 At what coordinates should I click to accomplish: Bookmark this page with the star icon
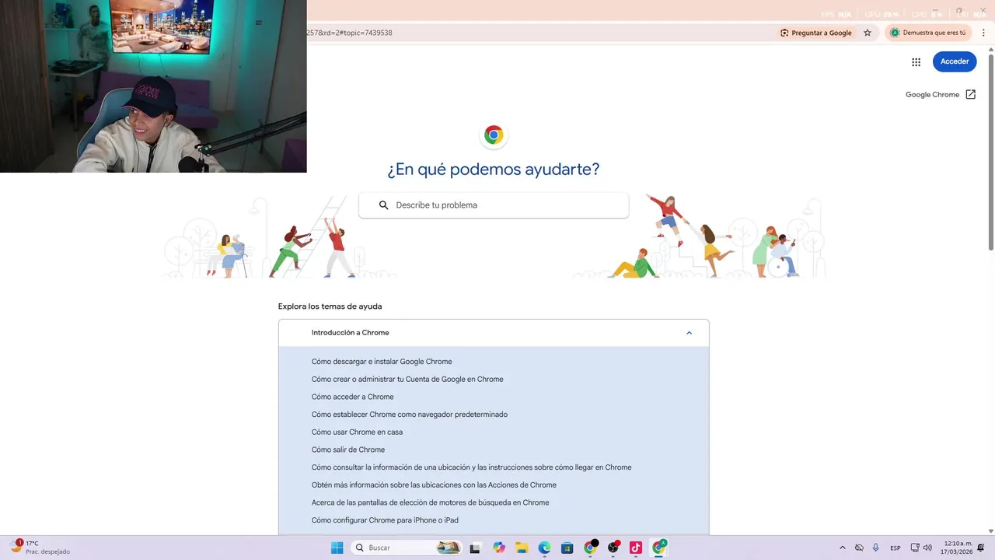[868, 33]
